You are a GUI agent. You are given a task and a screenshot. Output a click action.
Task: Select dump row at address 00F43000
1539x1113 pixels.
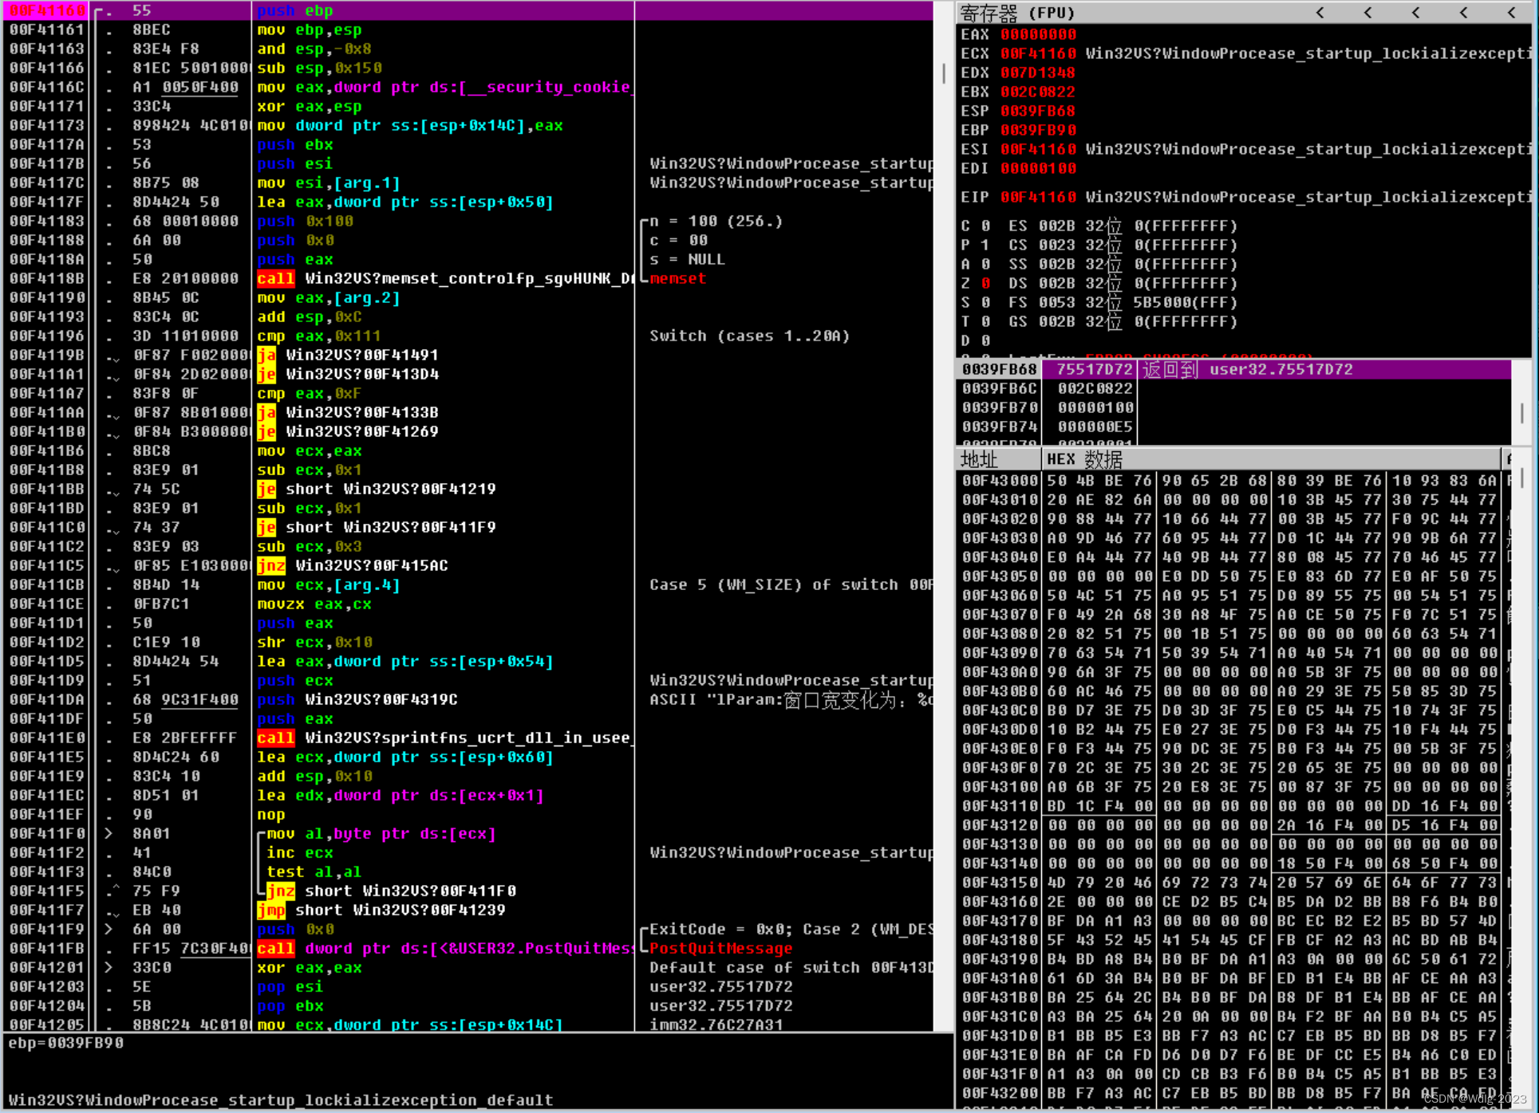click(1233, 481)
